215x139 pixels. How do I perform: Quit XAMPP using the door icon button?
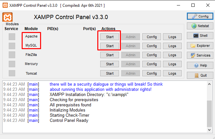[200, 75]
